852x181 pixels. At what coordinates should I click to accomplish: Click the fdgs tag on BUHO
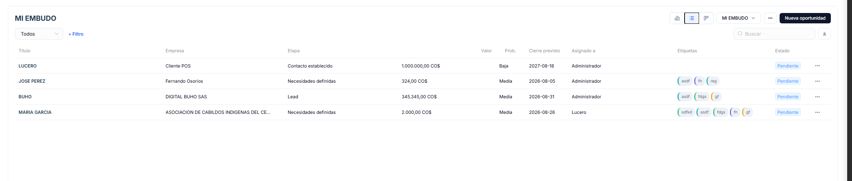(x=702, y=97)
